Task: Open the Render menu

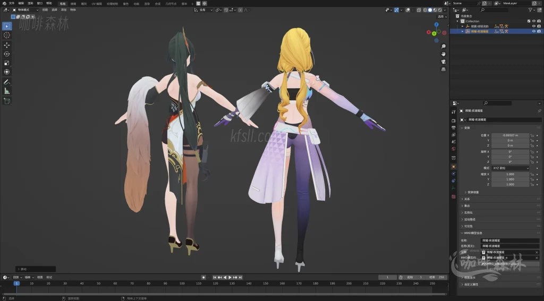Action: [30, 3]
